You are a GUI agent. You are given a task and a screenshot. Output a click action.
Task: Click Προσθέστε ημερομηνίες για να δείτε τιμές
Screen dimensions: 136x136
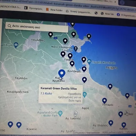click(x=70, y=97)
